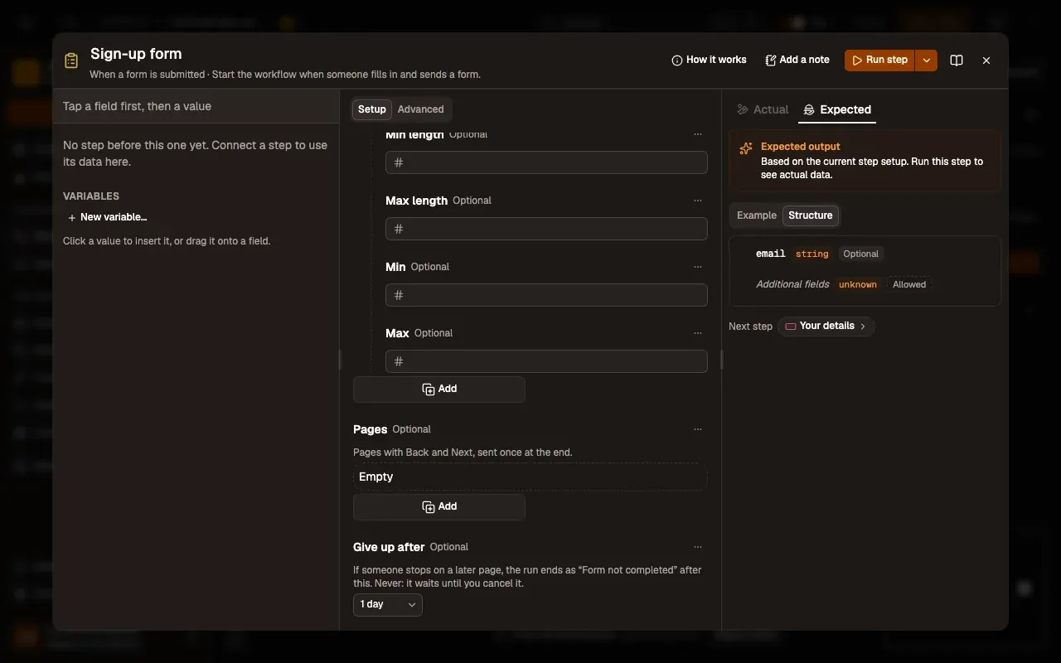
Task: Focus the Max number field
Action: coord(546,361)
